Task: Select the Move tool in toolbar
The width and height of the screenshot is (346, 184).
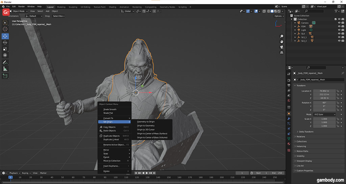Action: point(5,36)
